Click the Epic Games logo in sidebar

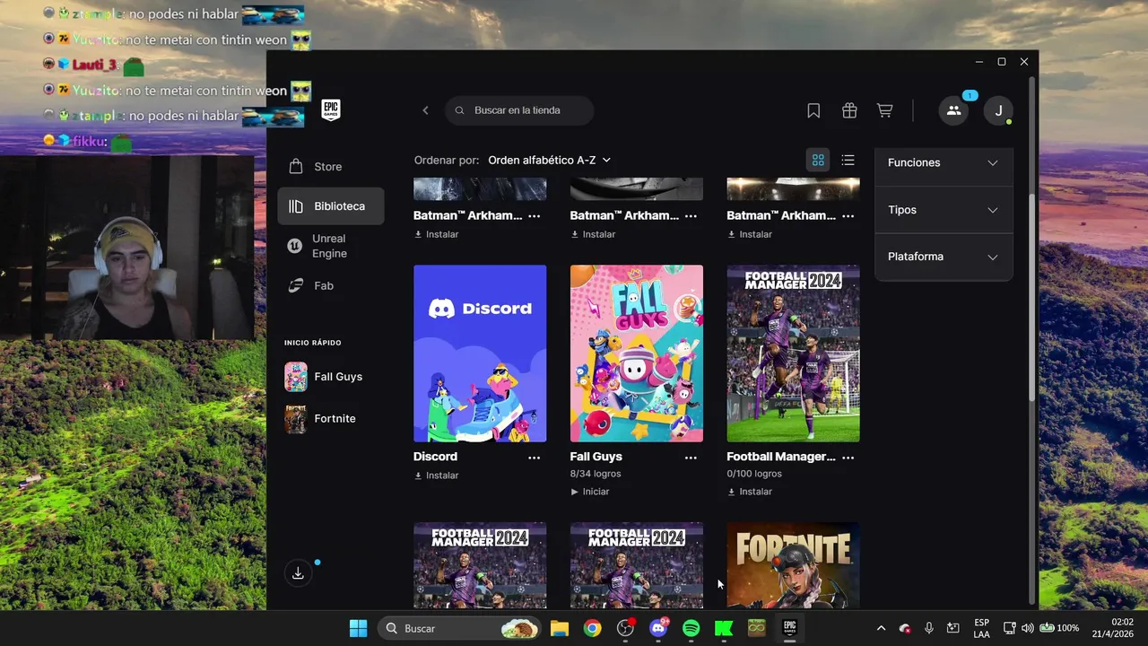point(331,110)
